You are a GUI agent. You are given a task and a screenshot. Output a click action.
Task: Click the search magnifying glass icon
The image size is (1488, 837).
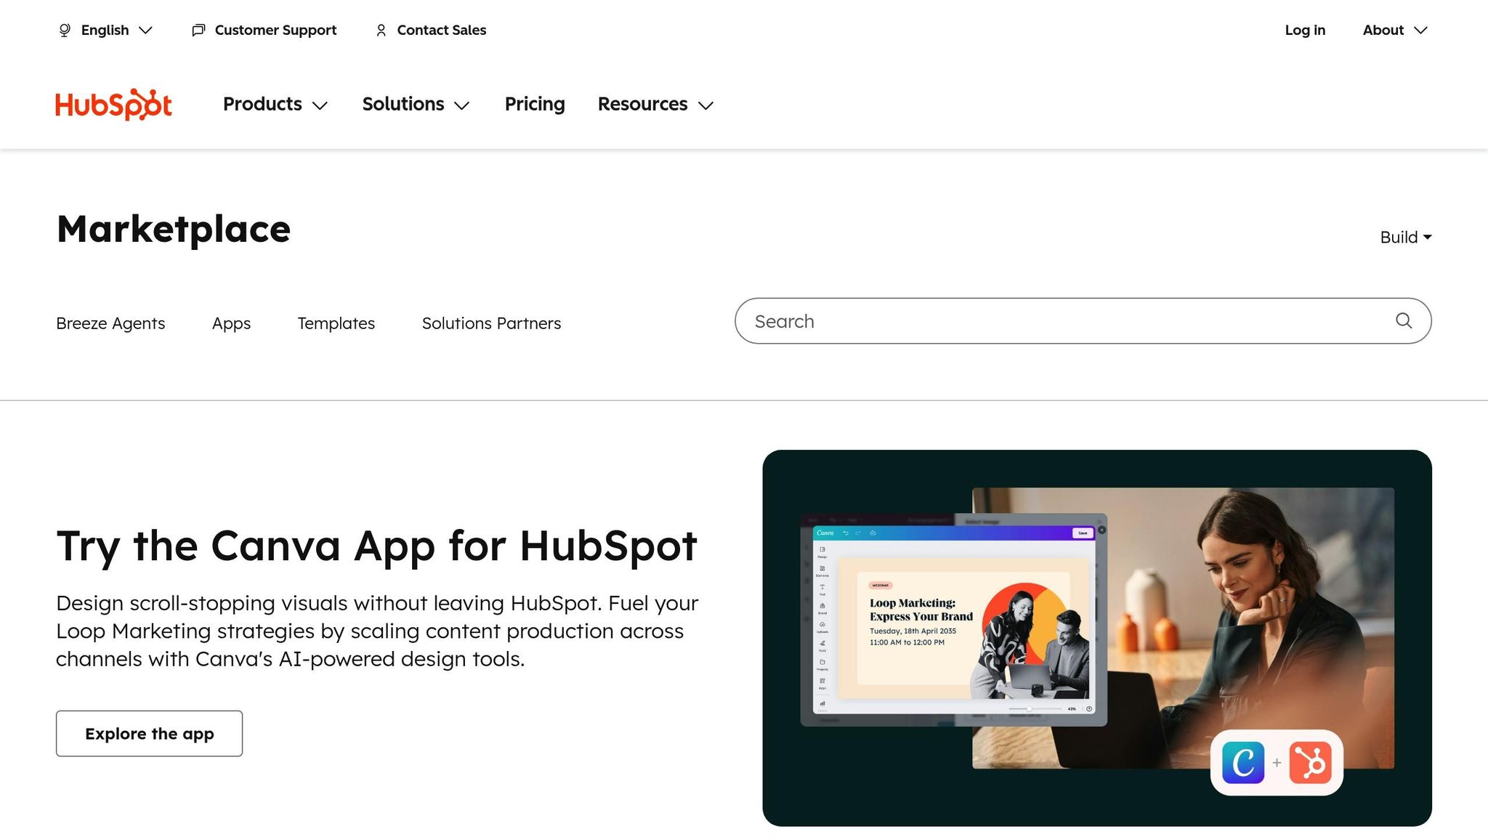[1402, 320]
